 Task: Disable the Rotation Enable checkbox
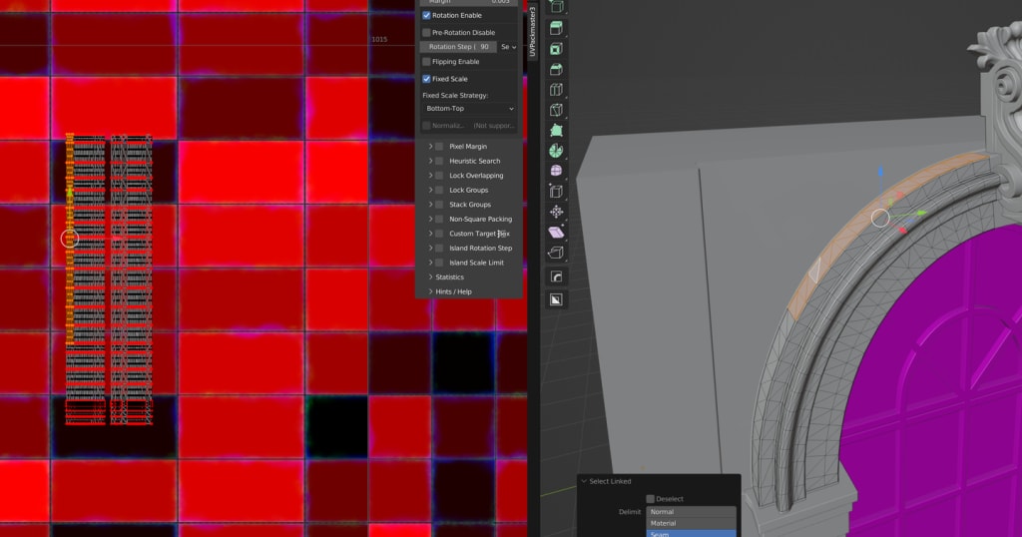[x=426, y=15]
